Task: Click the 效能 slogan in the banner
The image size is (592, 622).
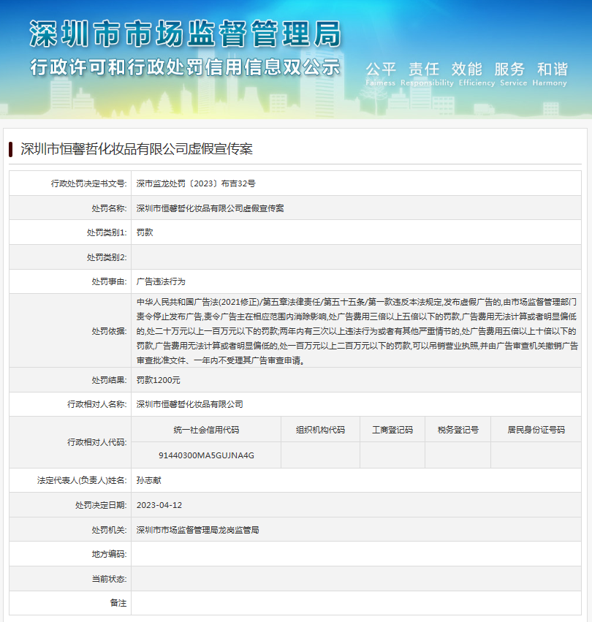Action: (x=468, y=69)
